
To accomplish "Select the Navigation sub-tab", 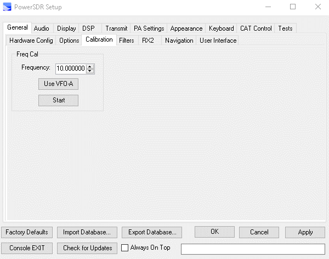I will (x=179, y=41).
